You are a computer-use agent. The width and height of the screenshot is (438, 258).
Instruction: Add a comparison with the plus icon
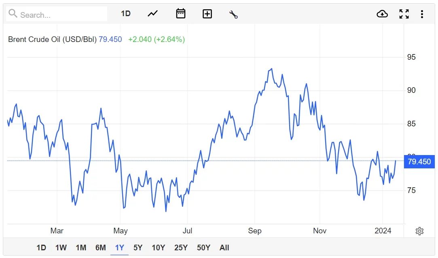(207, 14)
